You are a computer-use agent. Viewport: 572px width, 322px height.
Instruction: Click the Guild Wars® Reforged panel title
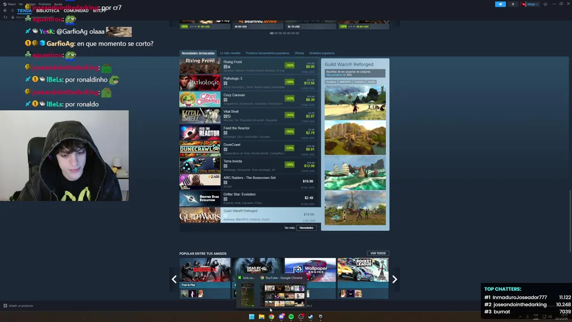(349, 64)
